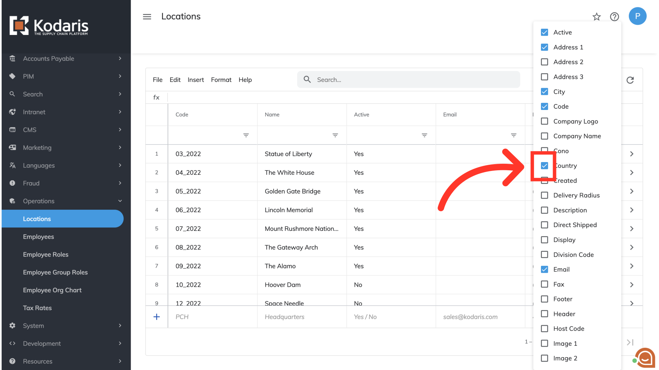Screen dimensions: 659x370
Task: Open the Code column filter icon
Action: click(x=246, y=135)
